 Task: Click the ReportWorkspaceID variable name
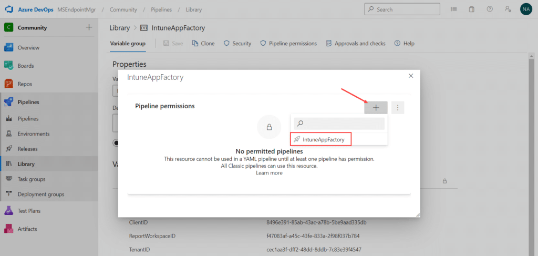152,235
